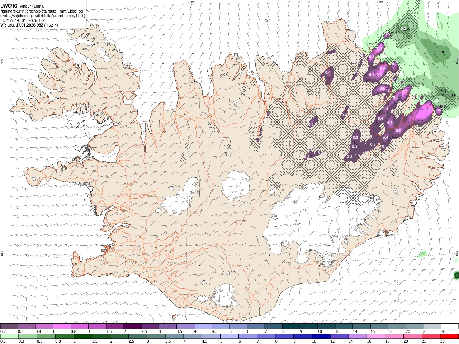Viewport: 459px width, 344px height.
Task: Click the 'VT: Lau. 17.01.2026 08Z (+62 h)' line
Action: coord(29,25)
